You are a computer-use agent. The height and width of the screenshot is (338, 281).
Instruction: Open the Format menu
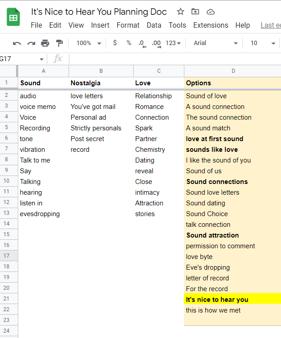coord(128,25)
